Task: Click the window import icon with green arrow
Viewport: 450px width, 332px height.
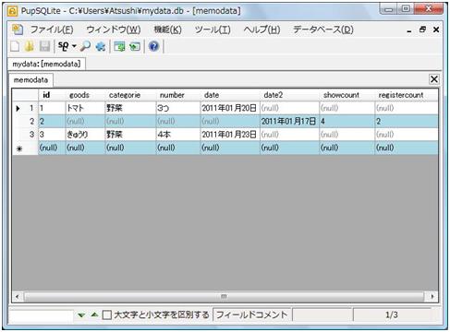Action: click(x=119, y=46)
